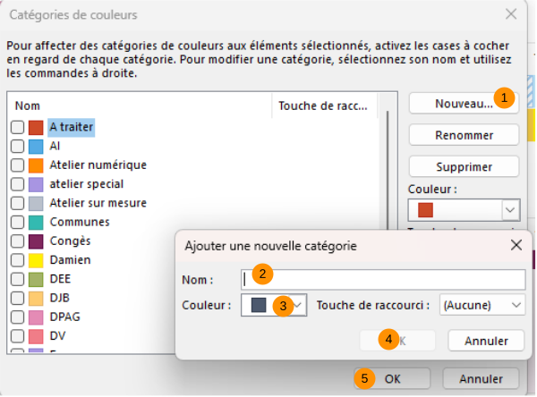Toggle the Damien category checkbox
The image size is (537, 397).
pyautogui.click(x=18, y=260)
